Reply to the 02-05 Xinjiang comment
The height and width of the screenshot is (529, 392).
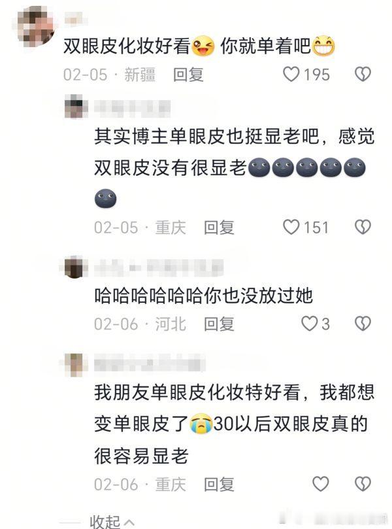pyautogui.click(x=188, y=75)
